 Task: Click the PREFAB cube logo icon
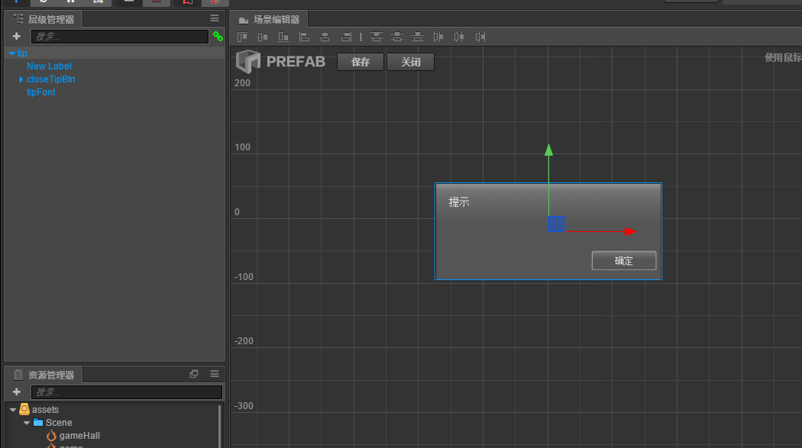(248, 62)
